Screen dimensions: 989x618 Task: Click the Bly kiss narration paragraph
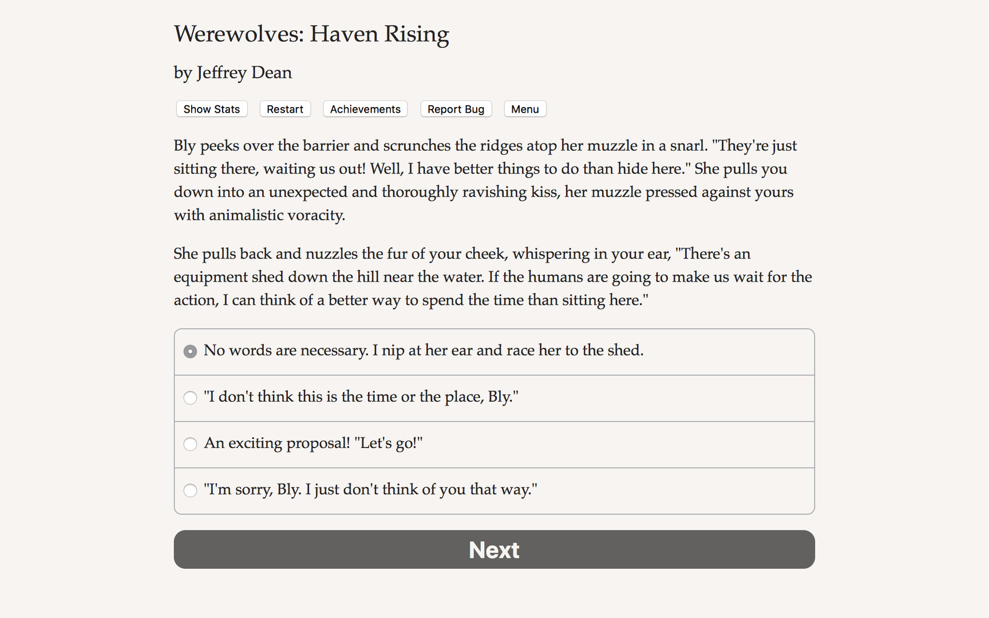click(x=484, y=180)
